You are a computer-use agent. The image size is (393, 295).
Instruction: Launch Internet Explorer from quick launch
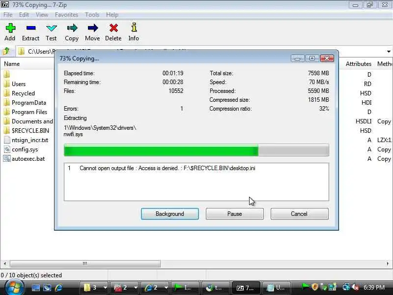click(x=59, y=288)
